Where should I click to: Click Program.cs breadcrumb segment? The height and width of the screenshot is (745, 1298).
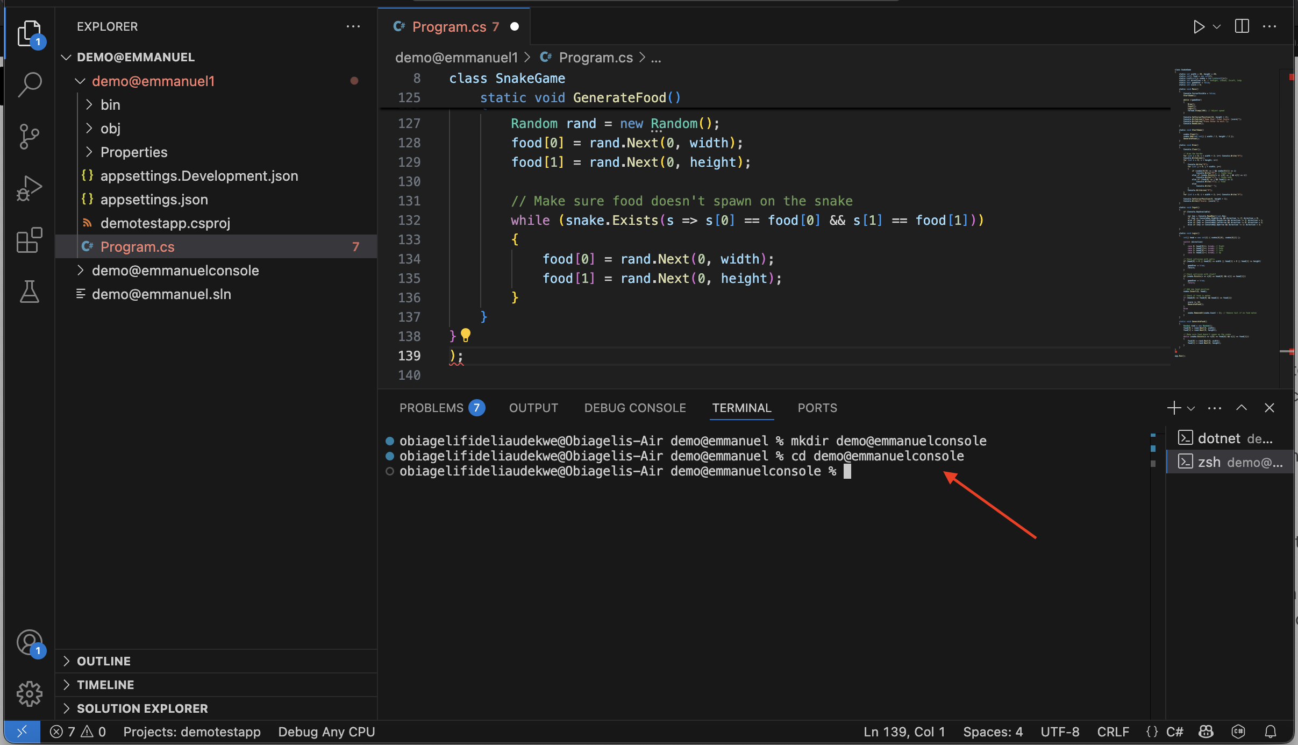tap(595, 57)
